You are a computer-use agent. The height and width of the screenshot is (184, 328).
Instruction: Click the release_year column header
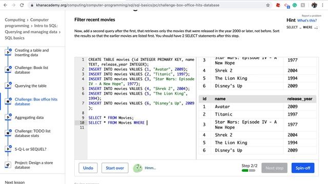tap(299, 99)
